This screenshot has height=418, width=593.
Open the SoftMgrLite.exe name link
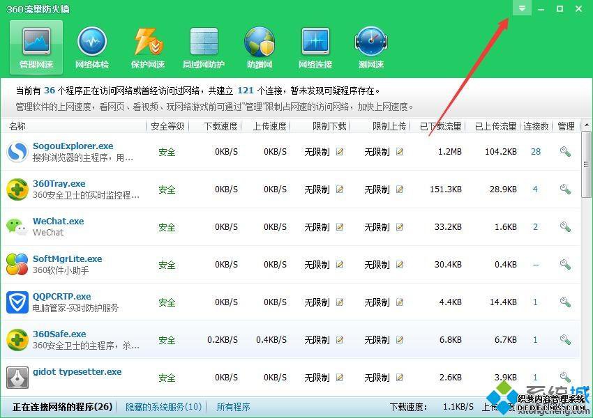67,259
